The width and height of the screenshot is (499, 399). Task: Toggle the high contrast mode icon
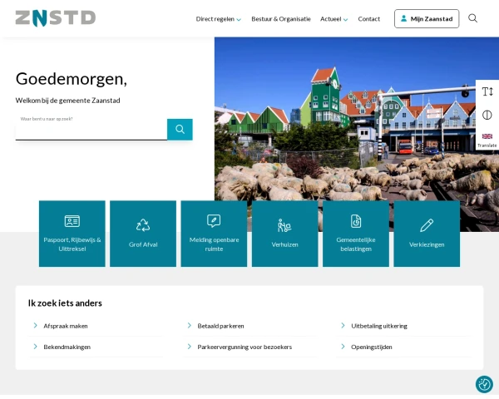[487, 115]
